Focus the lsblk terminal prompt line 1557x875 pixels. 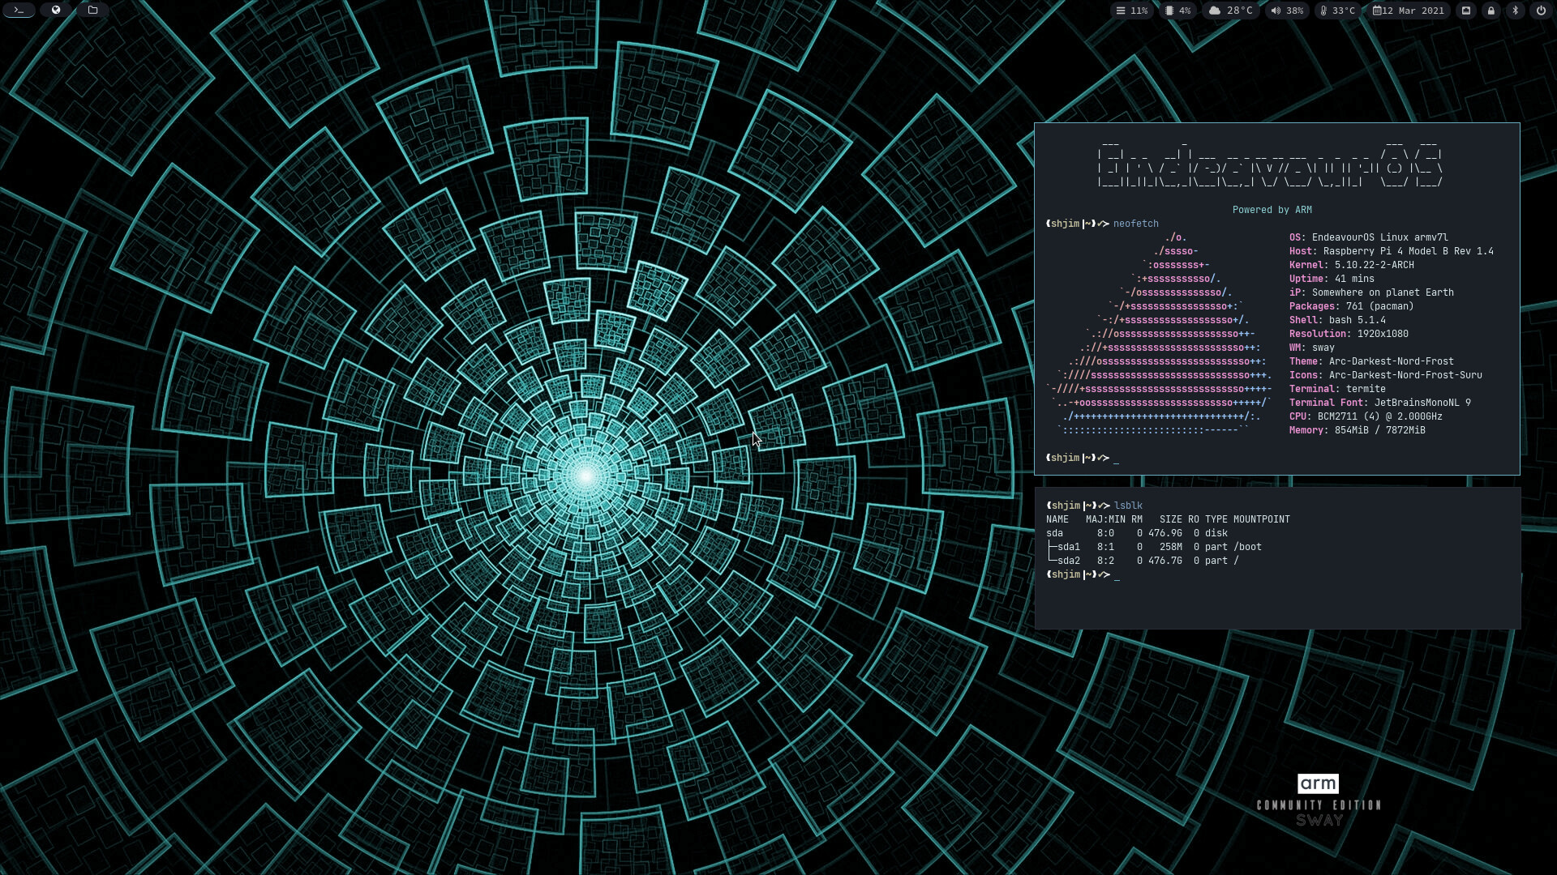[x=1083, y=575]
